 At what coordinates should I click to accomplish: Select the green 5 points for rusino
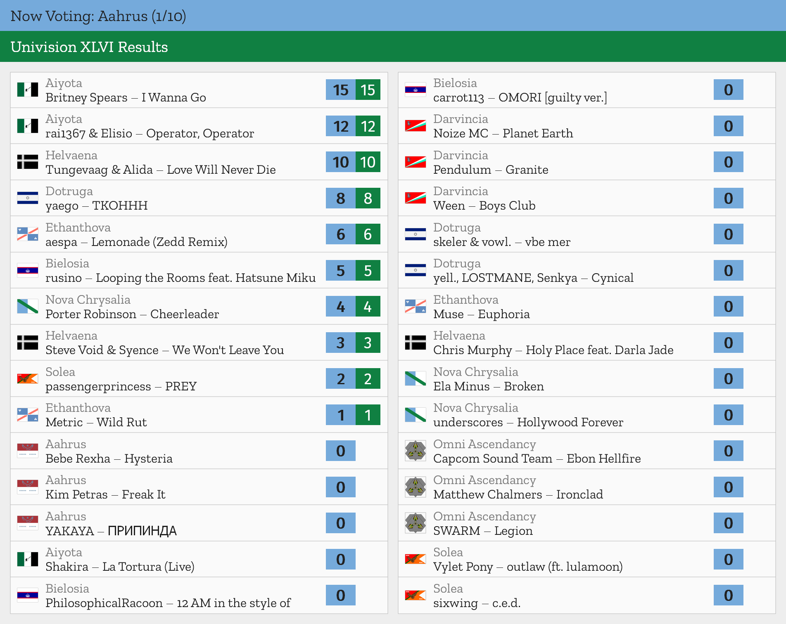[368, 270]
